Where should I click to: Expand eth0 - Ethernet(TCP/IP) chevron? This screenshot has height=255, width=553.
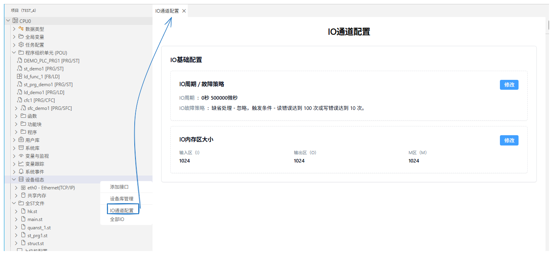point(16,187)
